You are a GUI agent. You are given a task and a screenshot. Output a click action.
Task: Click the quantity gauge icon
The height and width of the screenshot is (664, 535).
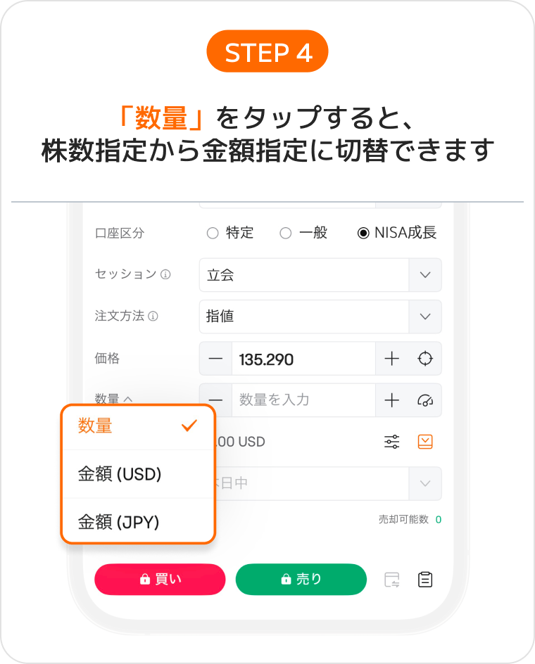[424, 400]
